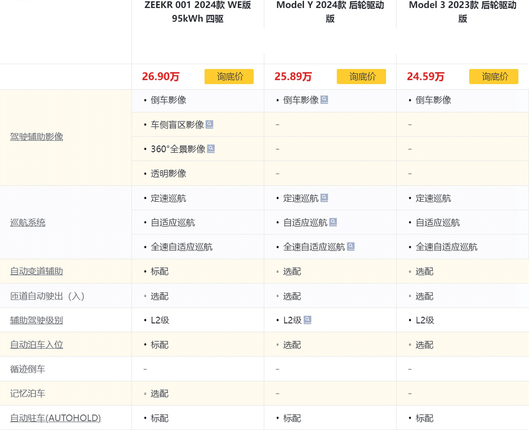Click the 26.90万 price
This screenshot has width=529, height=430.
pos(161,76)
